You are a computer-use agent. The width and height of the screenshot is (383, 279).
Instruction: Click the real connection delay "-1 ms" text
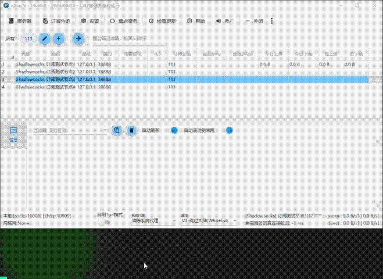274,223
